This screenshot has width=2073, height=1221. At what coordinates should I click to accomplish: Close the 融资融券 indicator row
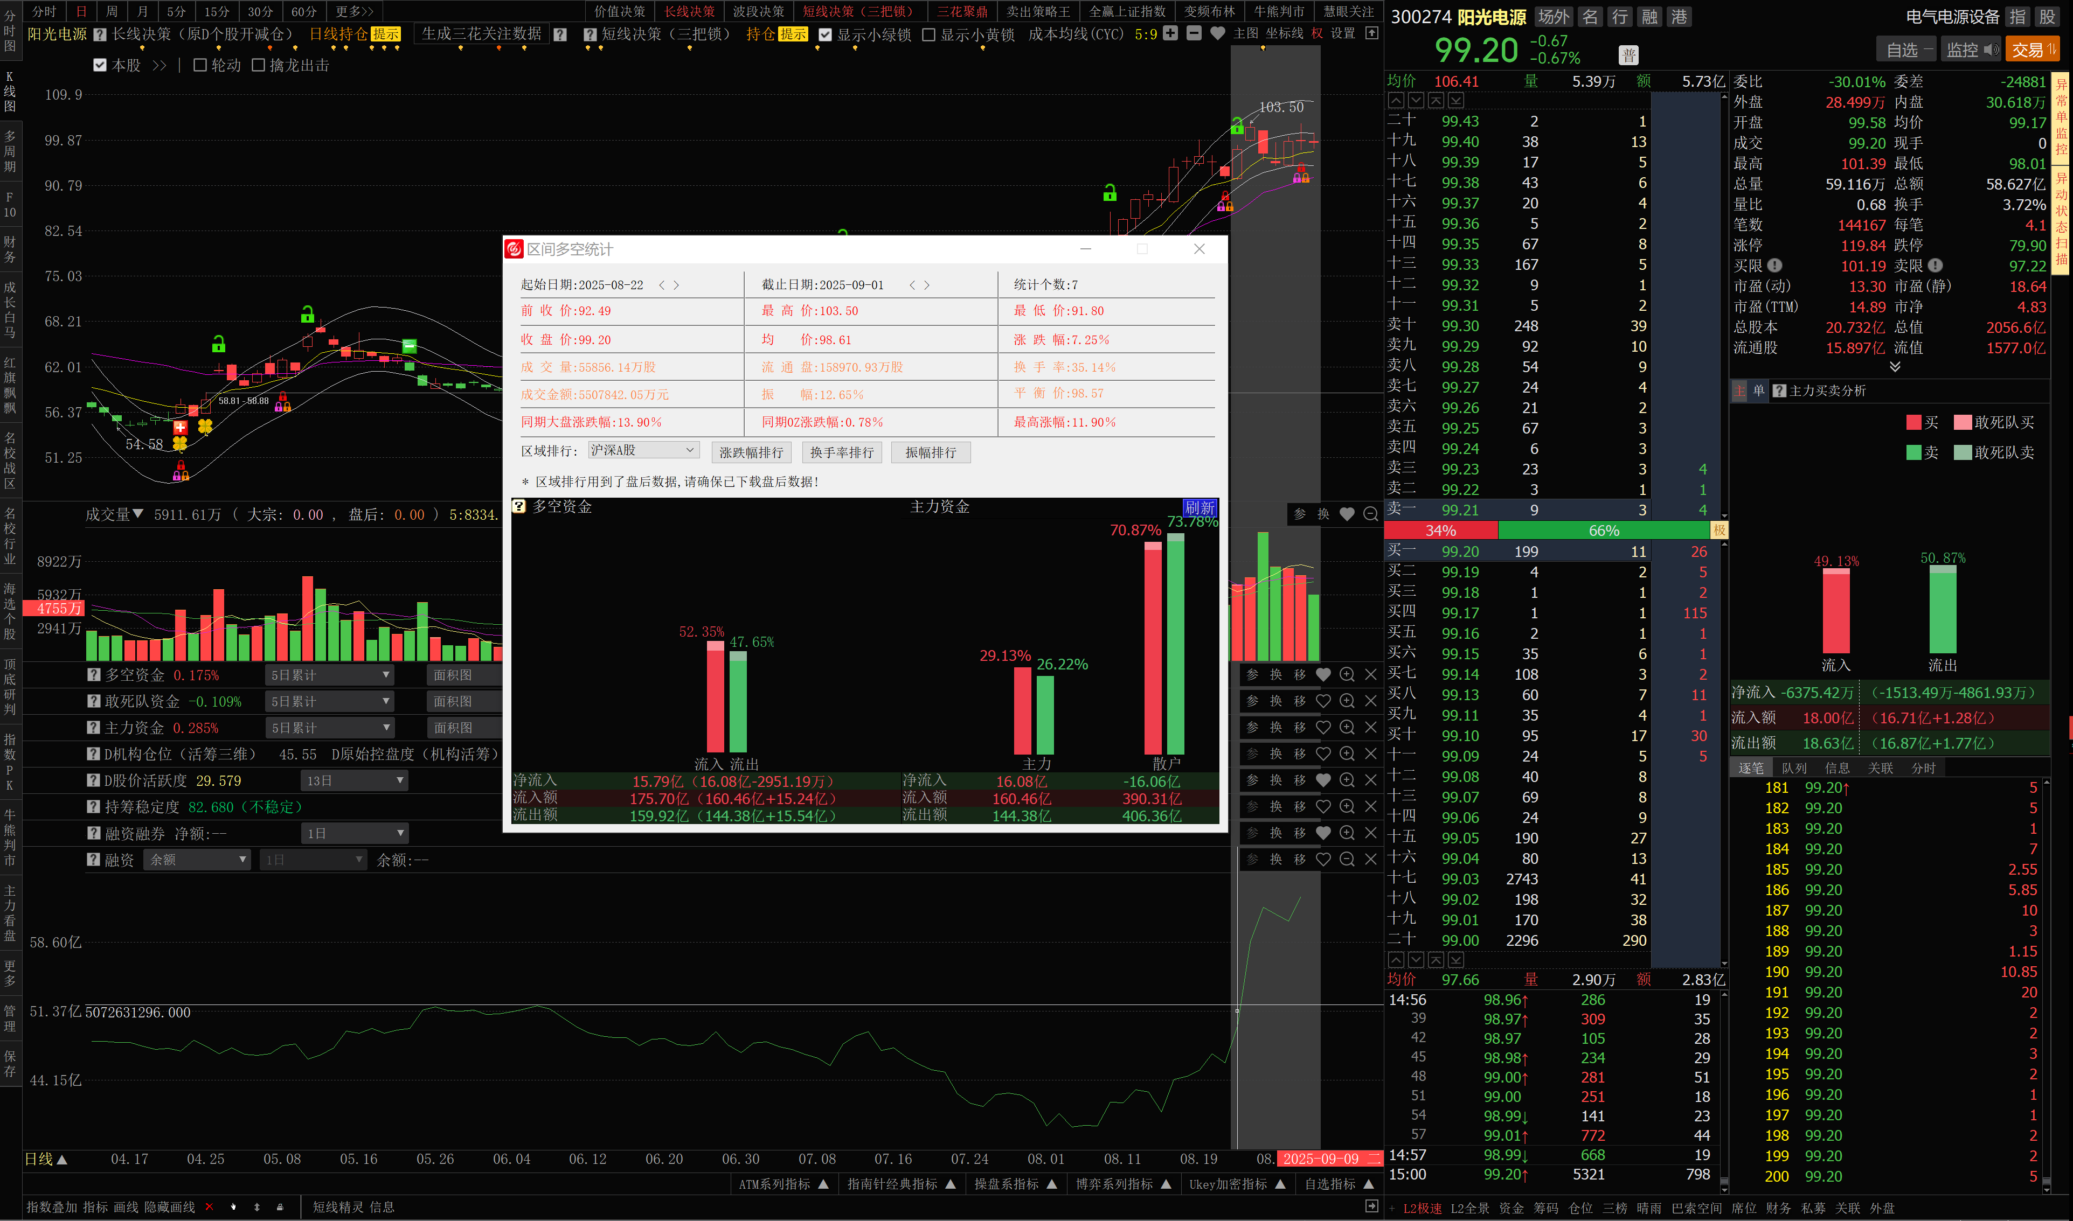click(1371, 833)
